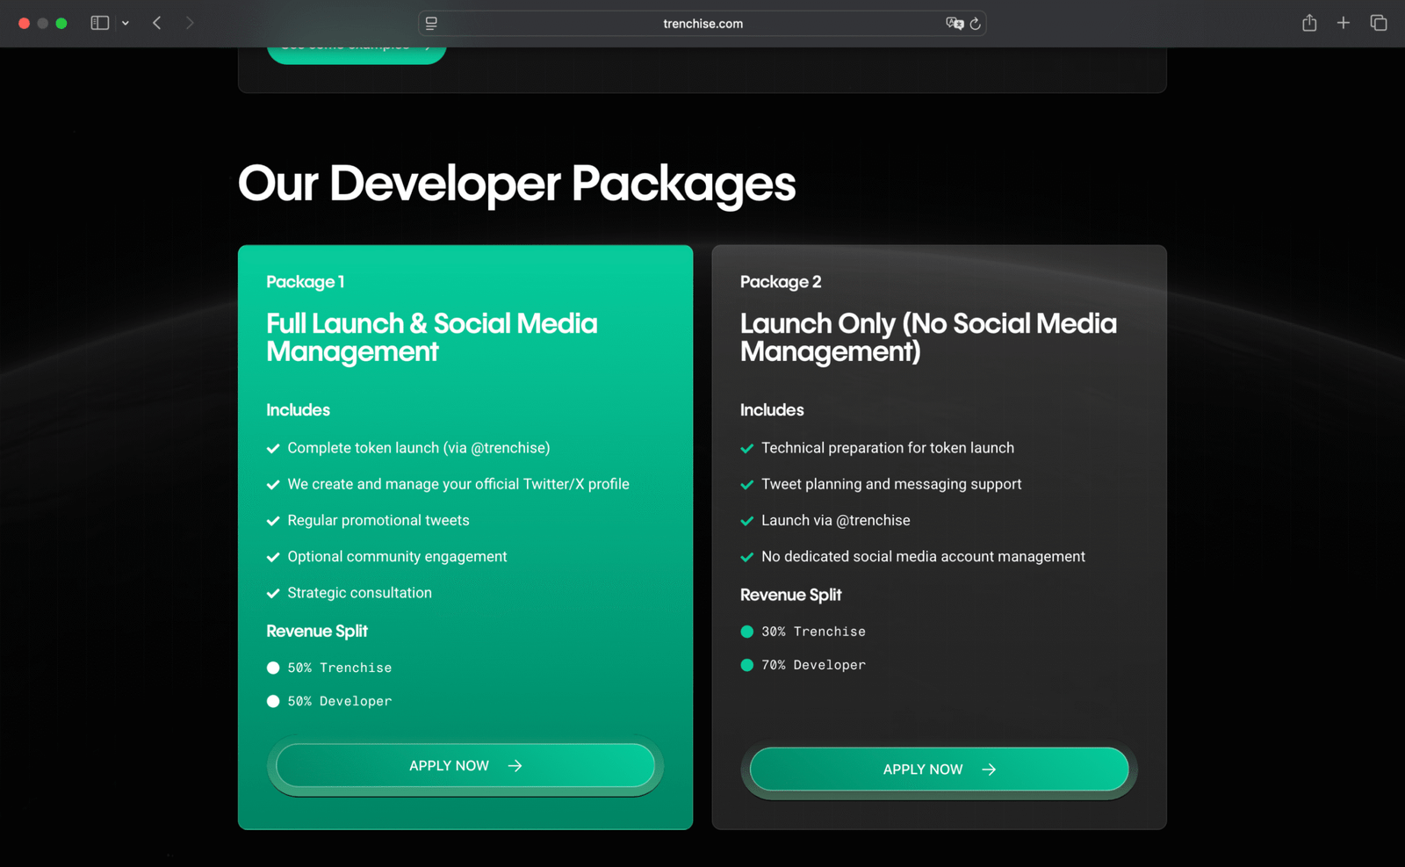Select '50% Trenchise' revenue split
Viewport: 1405px width, 867px height.
pos(340,668)
